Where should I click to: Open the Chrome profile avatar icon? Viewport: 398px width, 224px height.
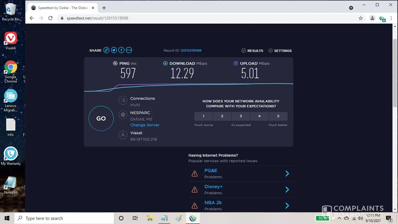tap(372, 18)
